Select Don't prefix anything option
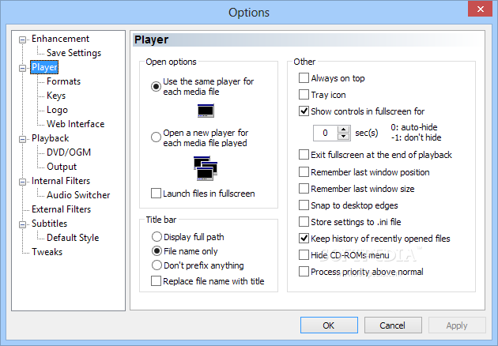 157,265
